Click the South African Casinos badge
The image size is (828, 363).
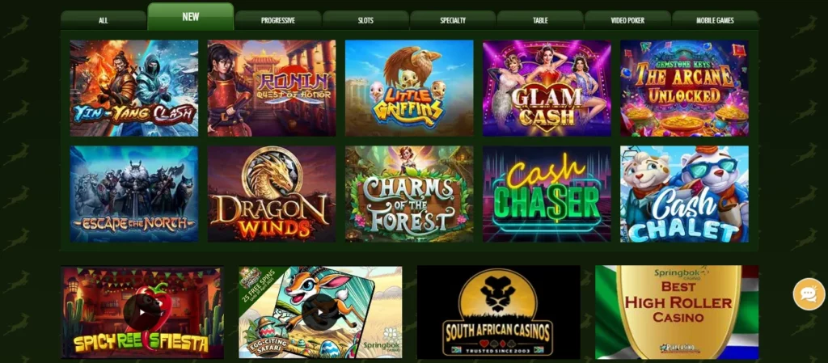pyautogui.click(x=498, y=312)
